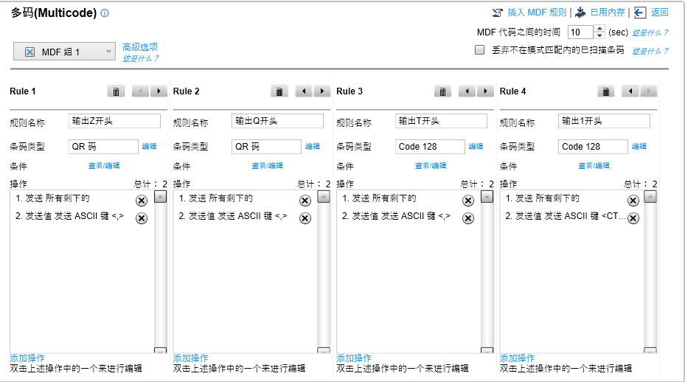
Task: Click 编辑 beside Rule 2 barcode type
Action: click(313, 147)
